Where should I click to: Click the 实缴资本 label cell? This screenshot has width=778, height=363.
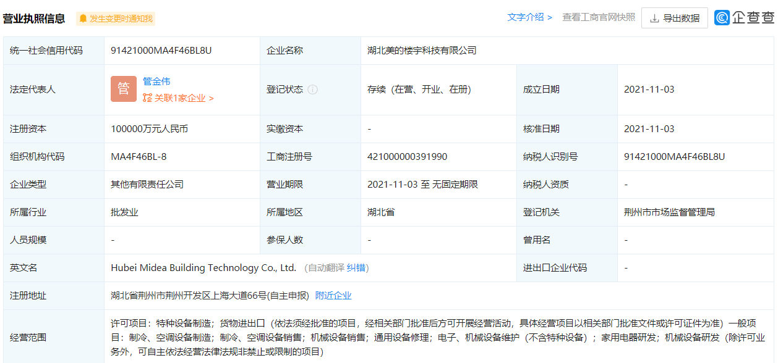[310, 129]
